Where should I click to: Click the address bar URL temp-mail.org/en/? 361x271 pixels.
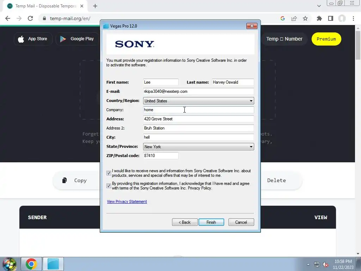[x=70, y=18]
